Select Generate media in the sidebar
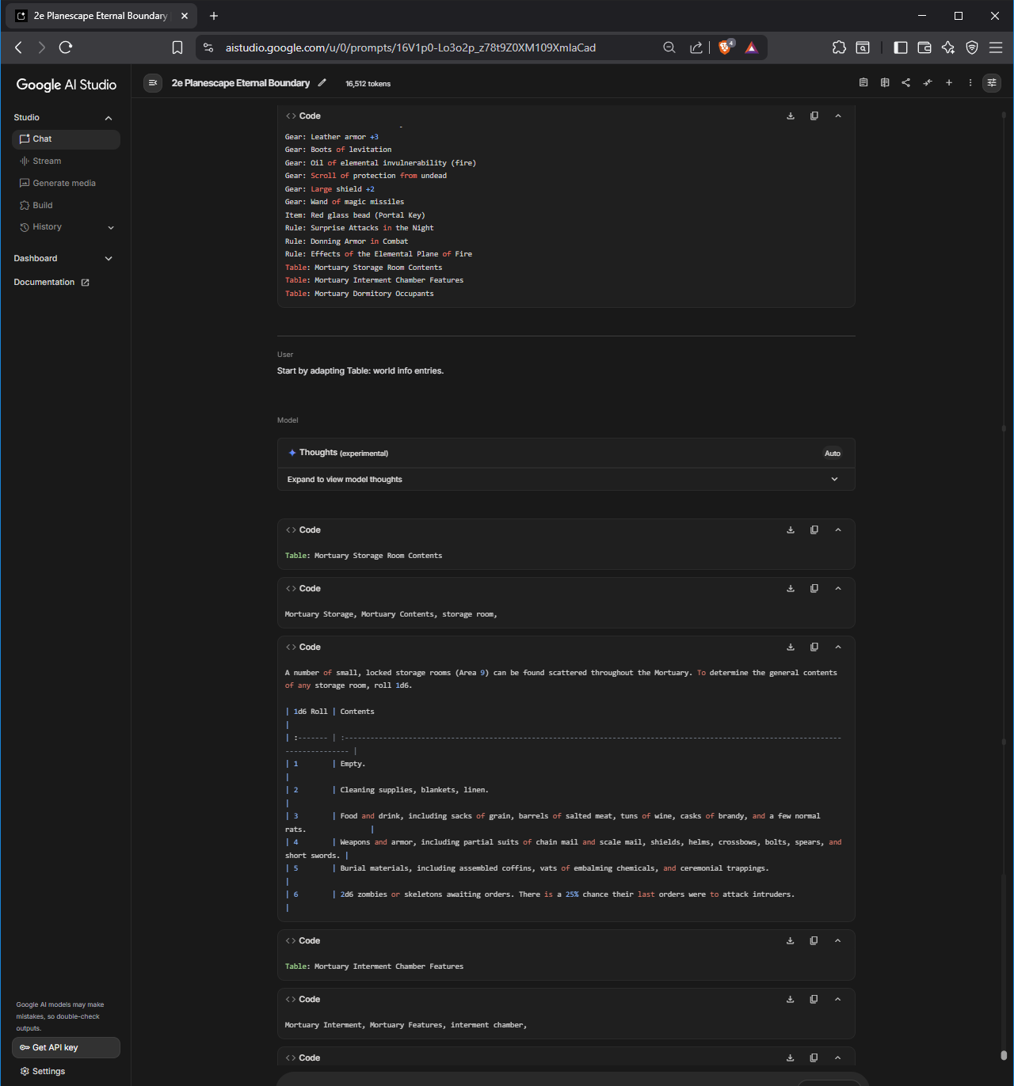Viewport: 1014px width, 1086px height. 63,184
